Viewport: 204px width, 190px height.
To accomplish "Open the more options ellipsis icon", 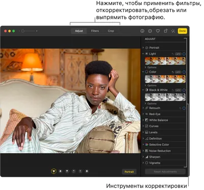I will click(x=150, y=31).
